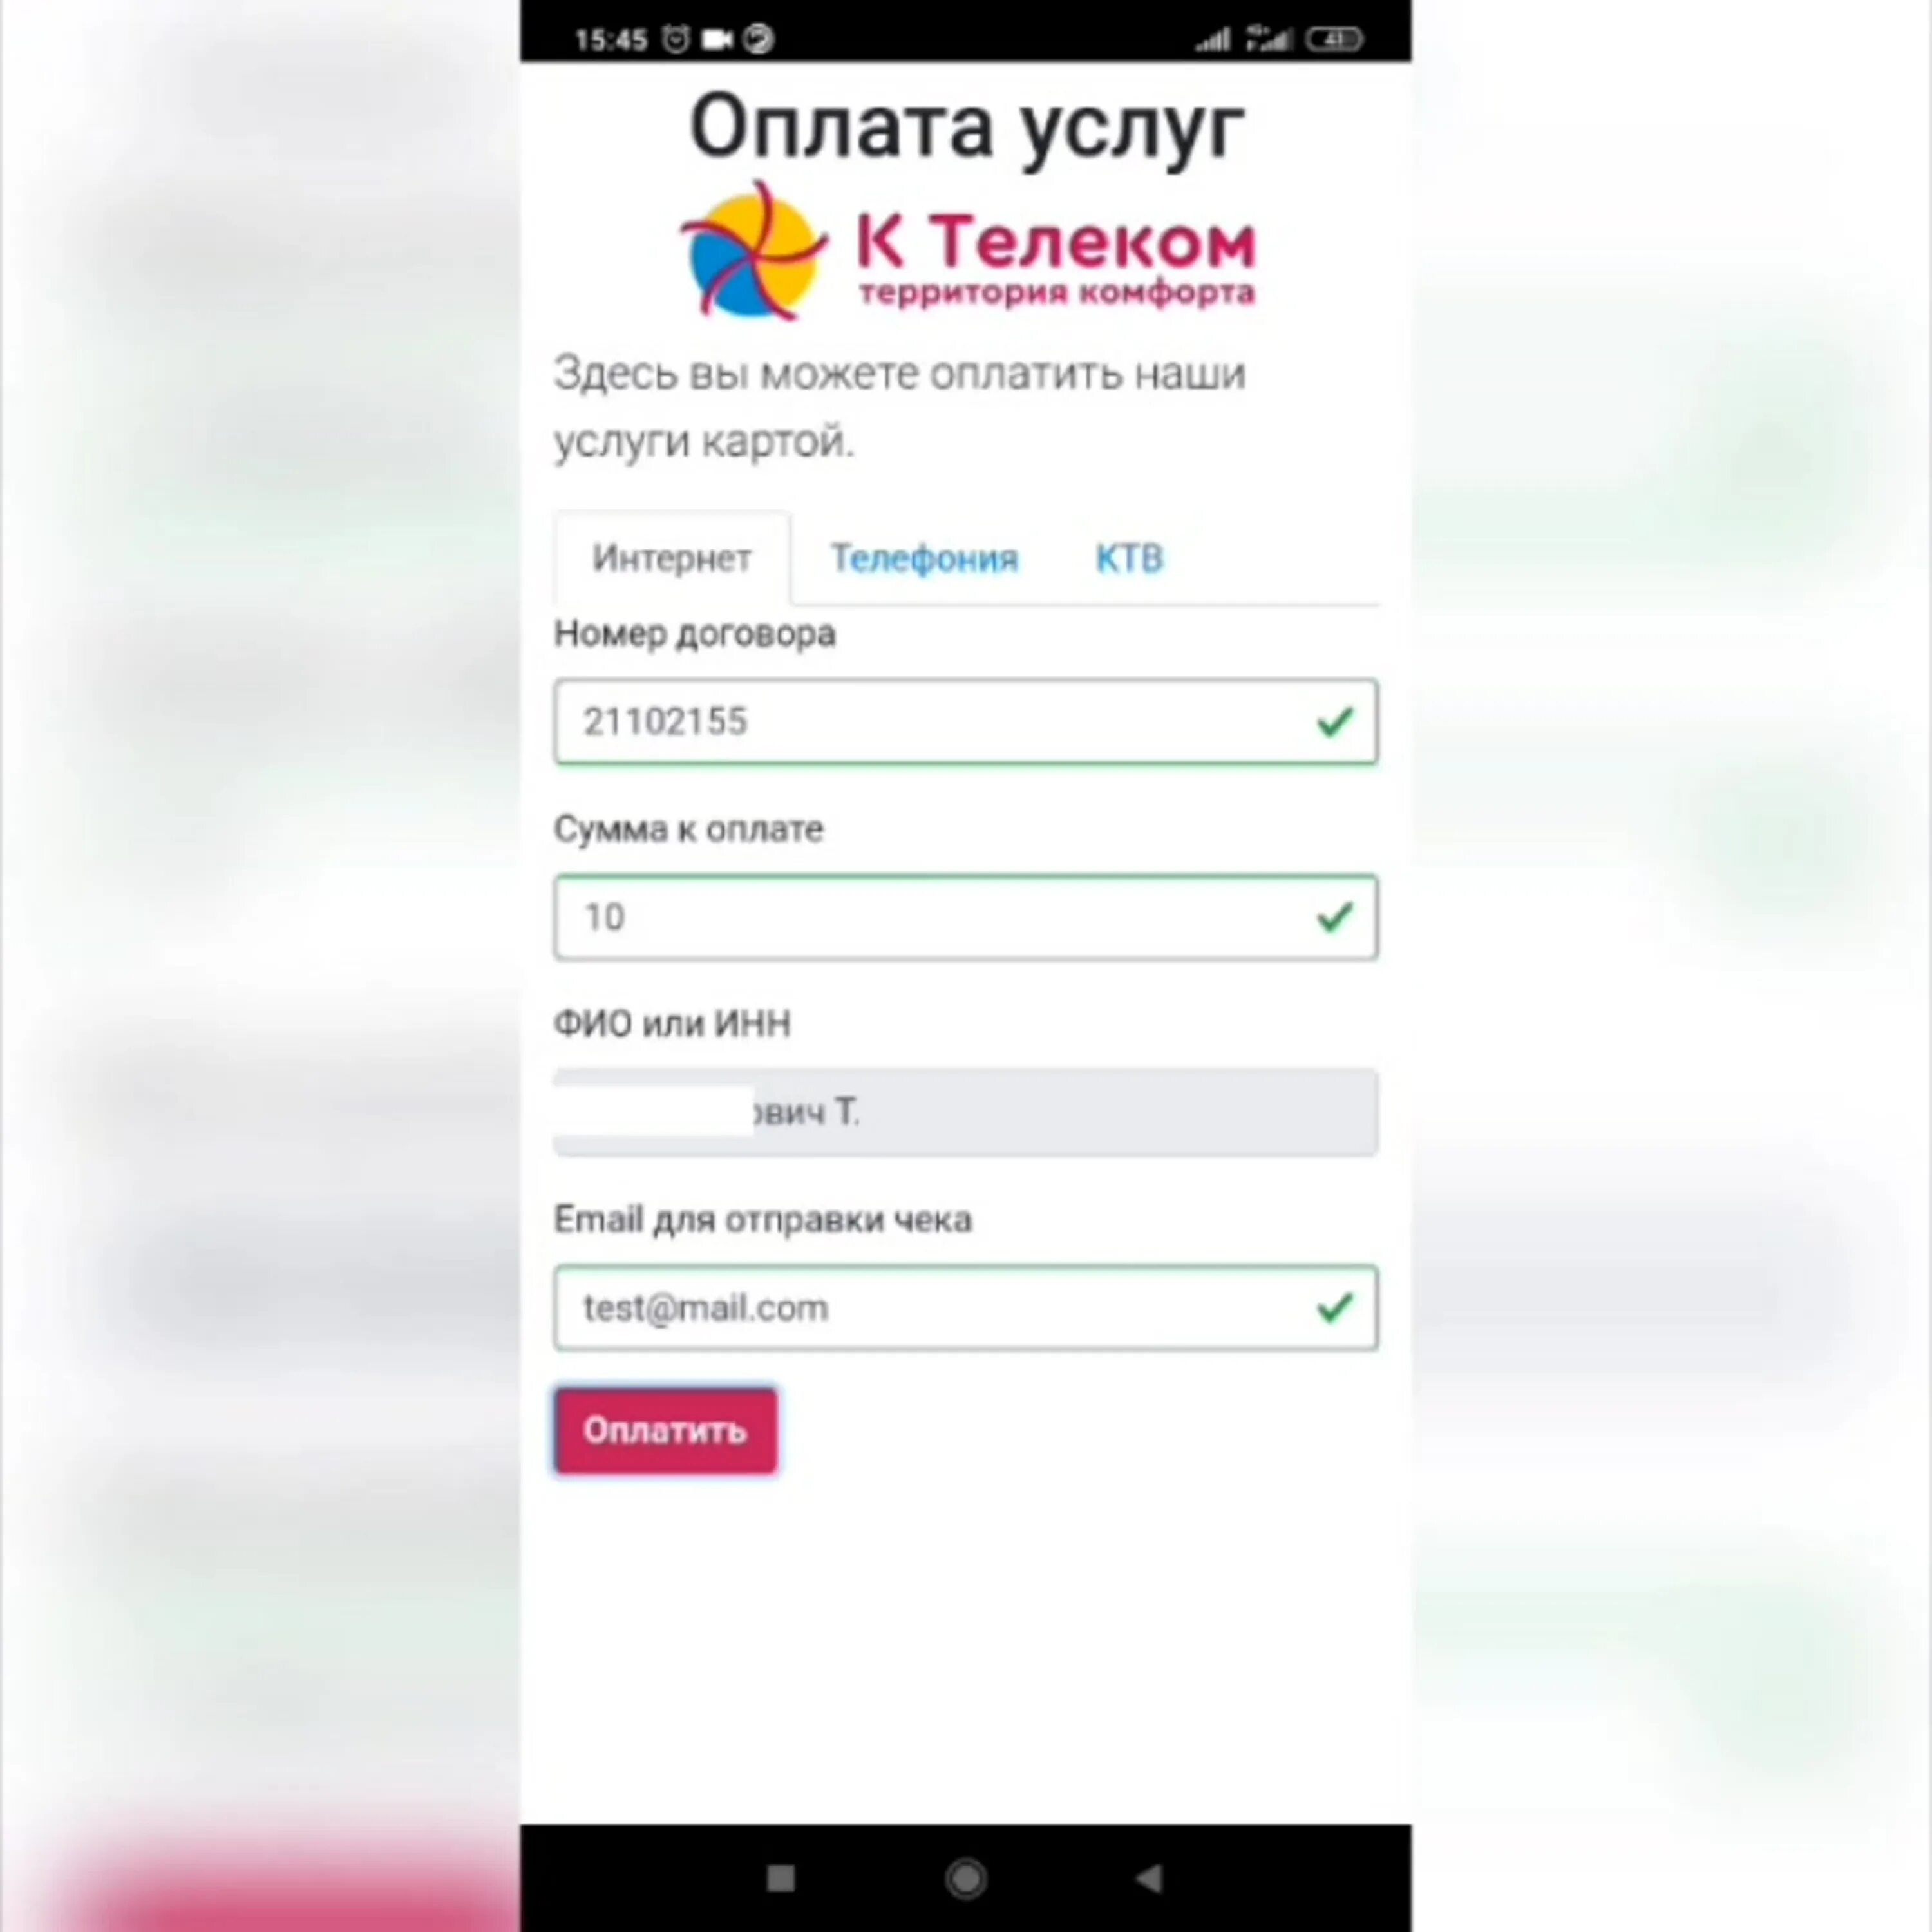Click the номер договора input field
1932x1932 pixels.
click(x=966, y=720)
